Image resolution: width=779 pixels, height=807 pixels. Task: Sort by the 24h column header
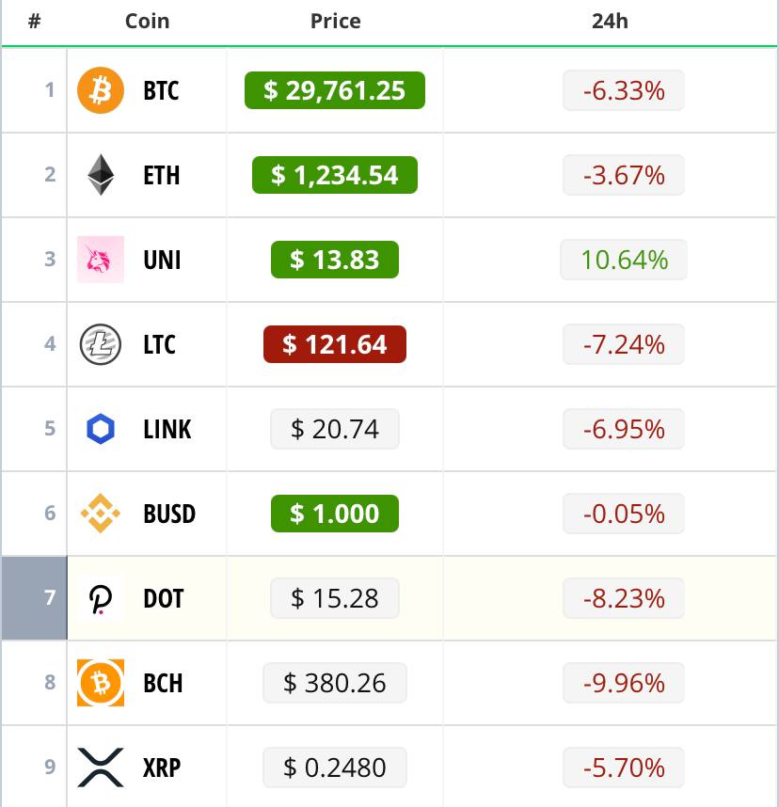(x=610, y=21)
